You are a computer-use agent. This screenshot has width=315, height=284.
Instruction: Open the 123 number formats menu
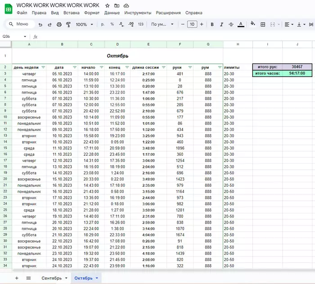(140, 24)
